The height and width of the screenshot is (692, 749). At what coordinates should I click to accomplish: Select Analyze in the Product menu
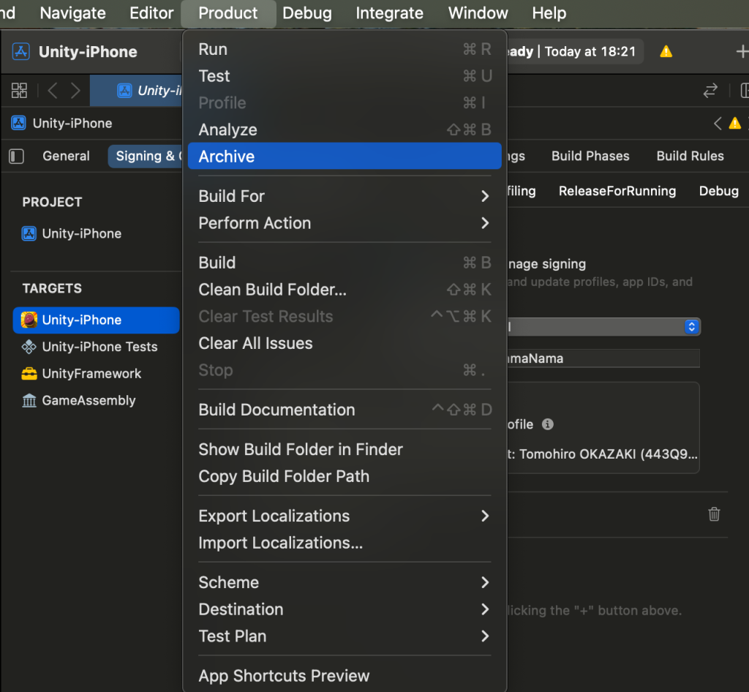tap(345, 129)
